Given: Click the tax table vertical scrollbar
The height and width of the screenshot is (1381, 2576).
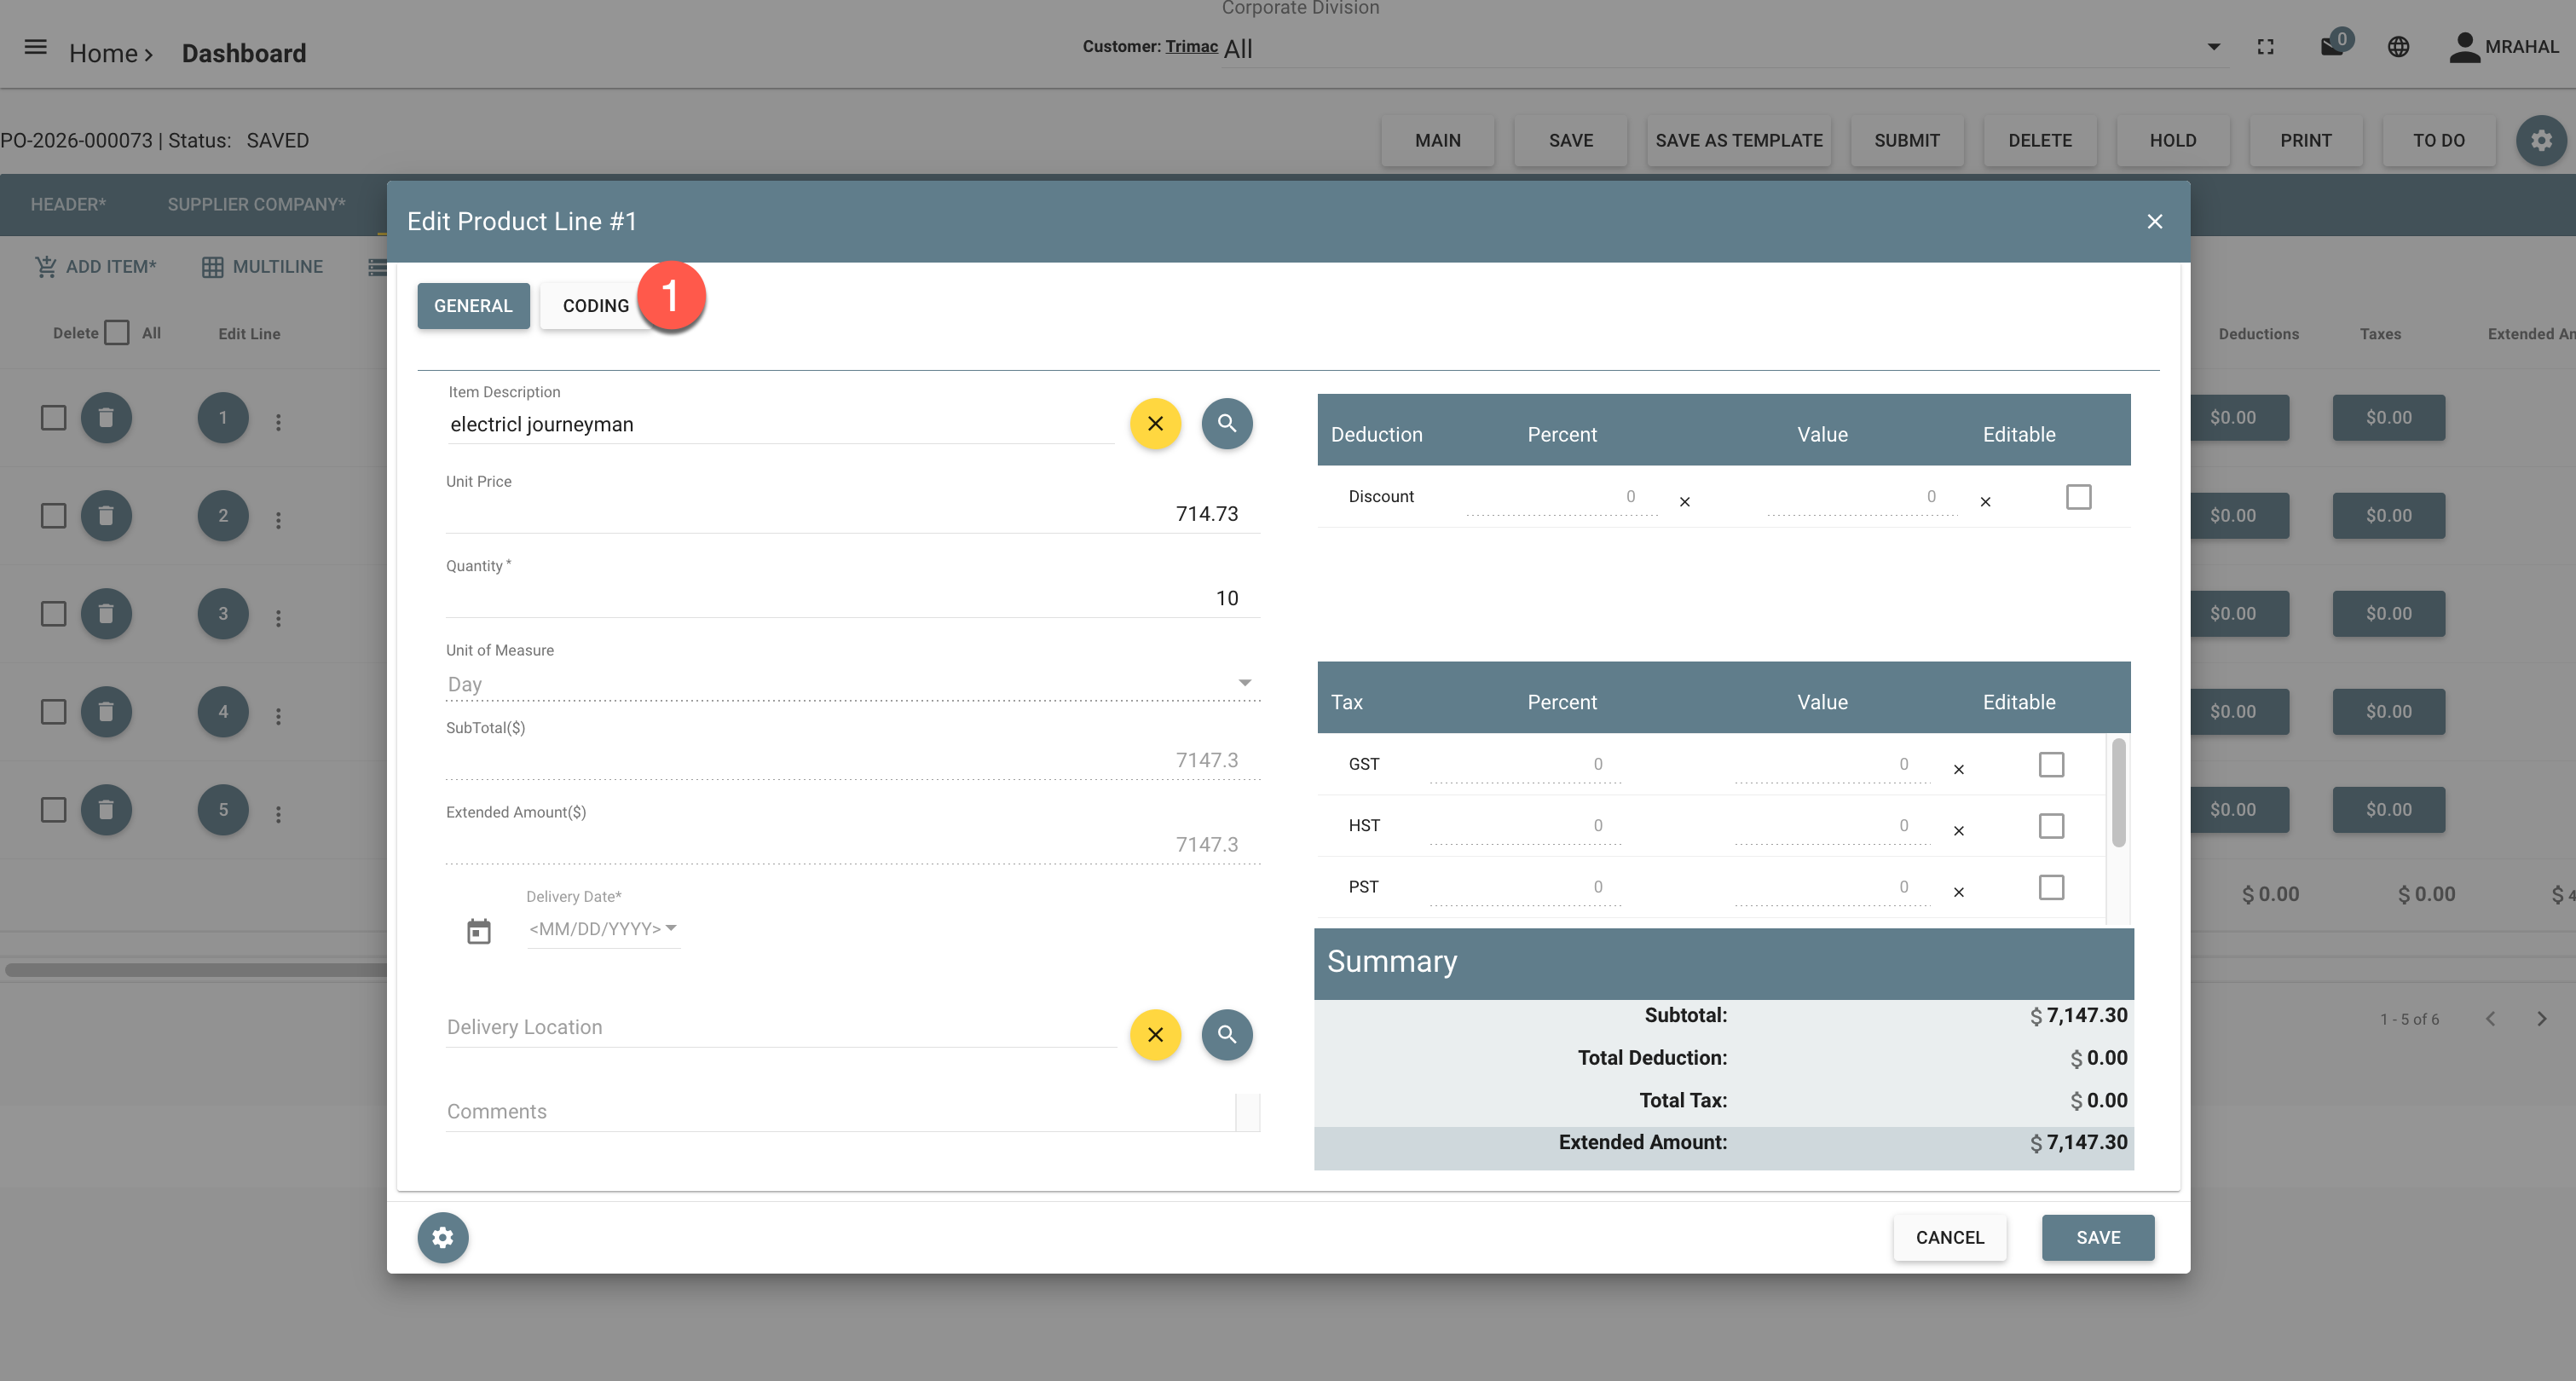Looking at the screenshot, I should tap(2118, 794).
